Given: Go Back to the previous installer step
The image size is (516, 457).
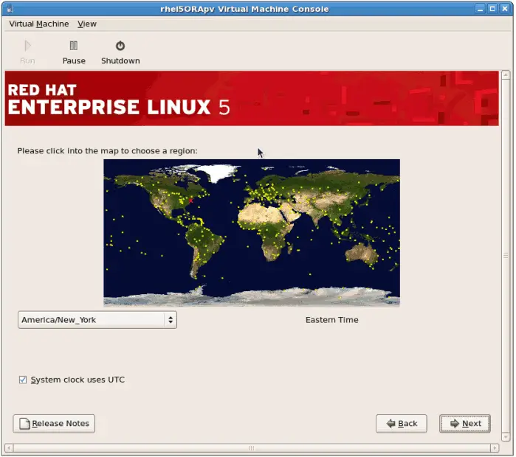Looking at the screenshot, I should 401,424.
